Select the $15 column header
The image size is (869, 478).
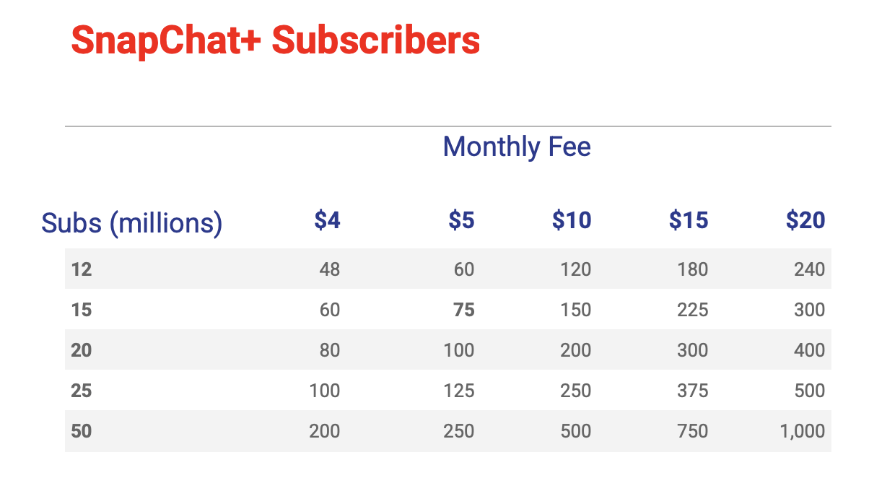[689, 220]
